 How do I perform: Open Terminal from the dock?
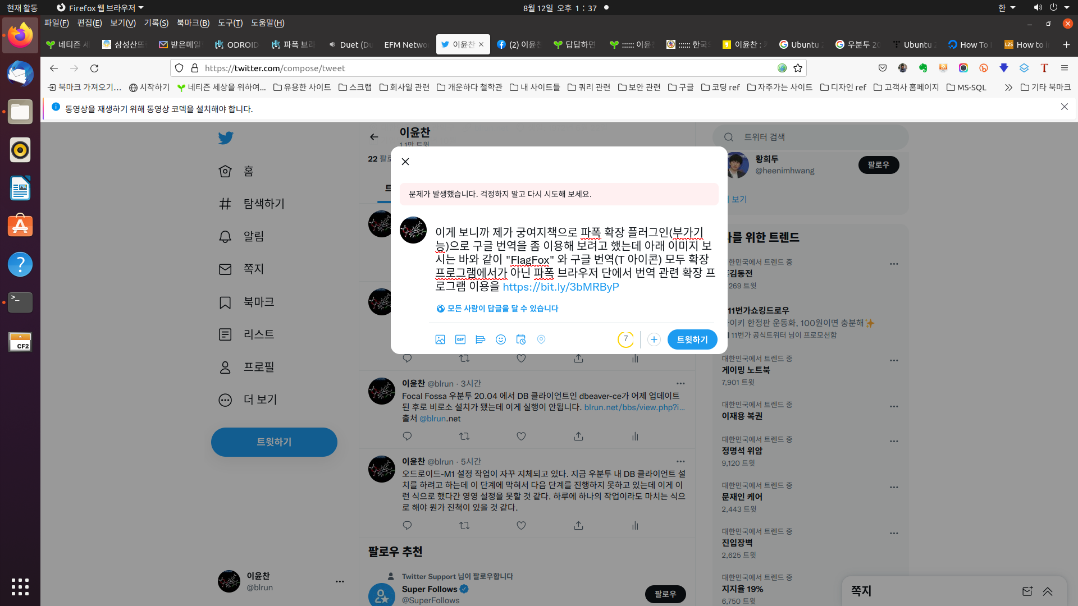pyautogui.click(x=20, y=302)
